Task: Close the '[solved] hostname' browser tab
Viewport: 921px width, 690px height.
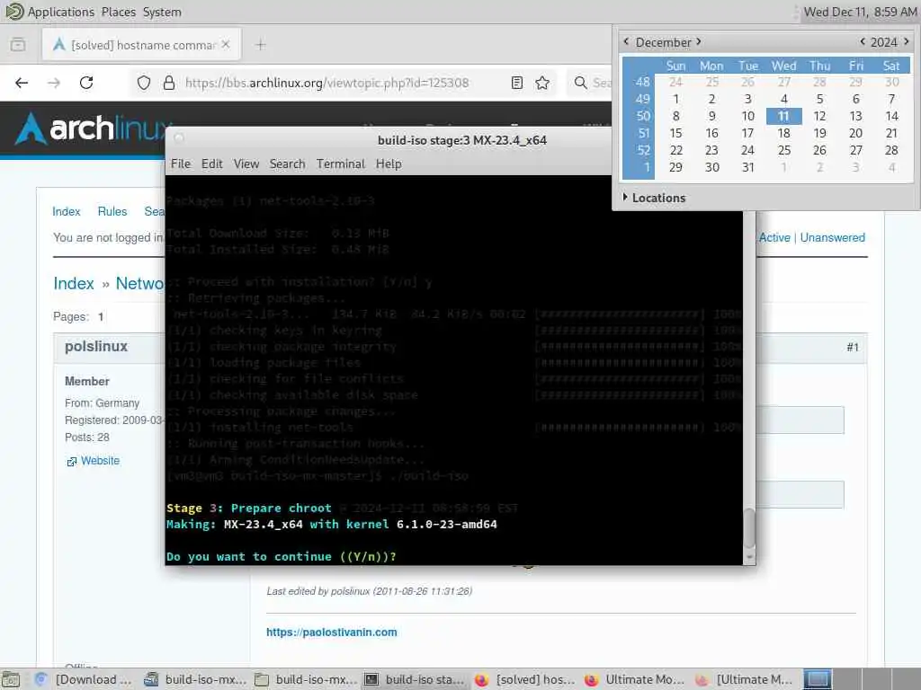Action: [x=226, y=45]
